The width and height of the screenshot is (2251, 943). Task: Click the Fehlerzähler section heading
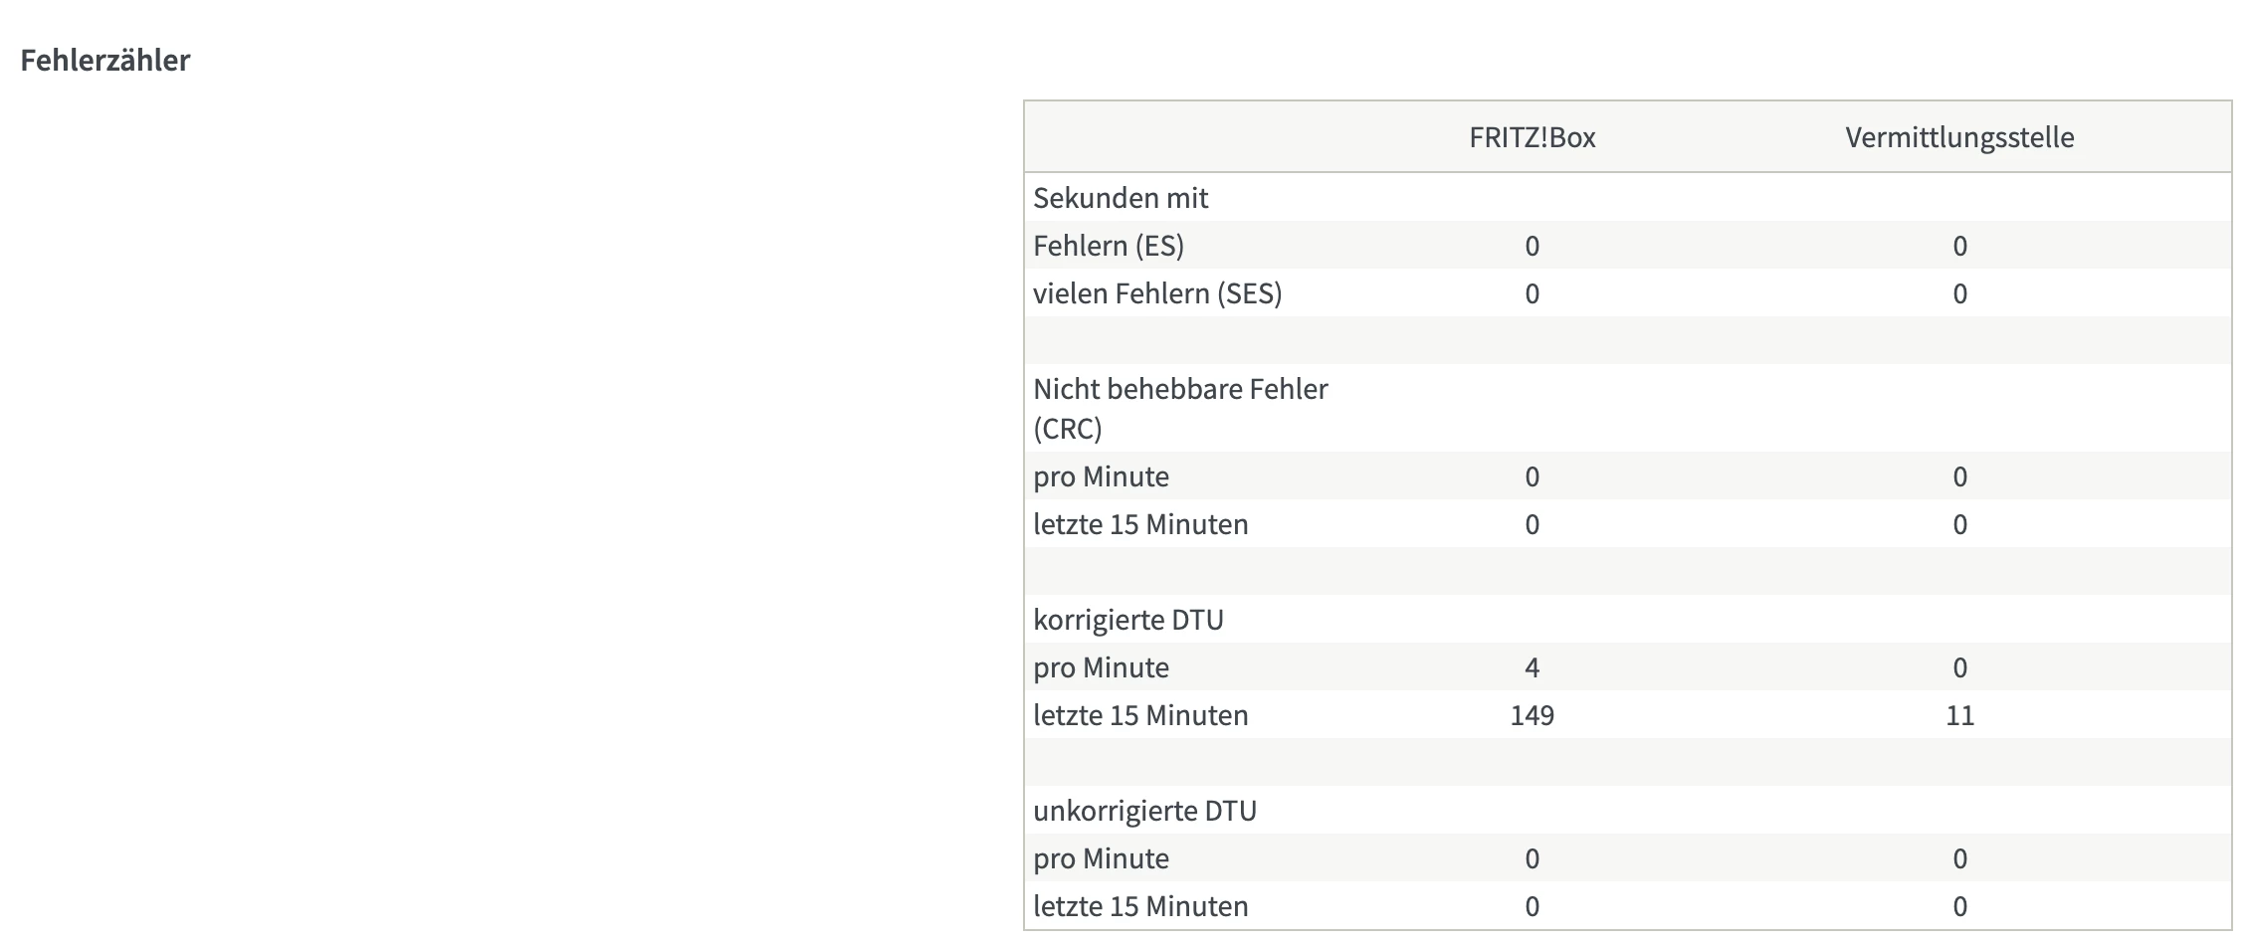(x=105, y=60)
